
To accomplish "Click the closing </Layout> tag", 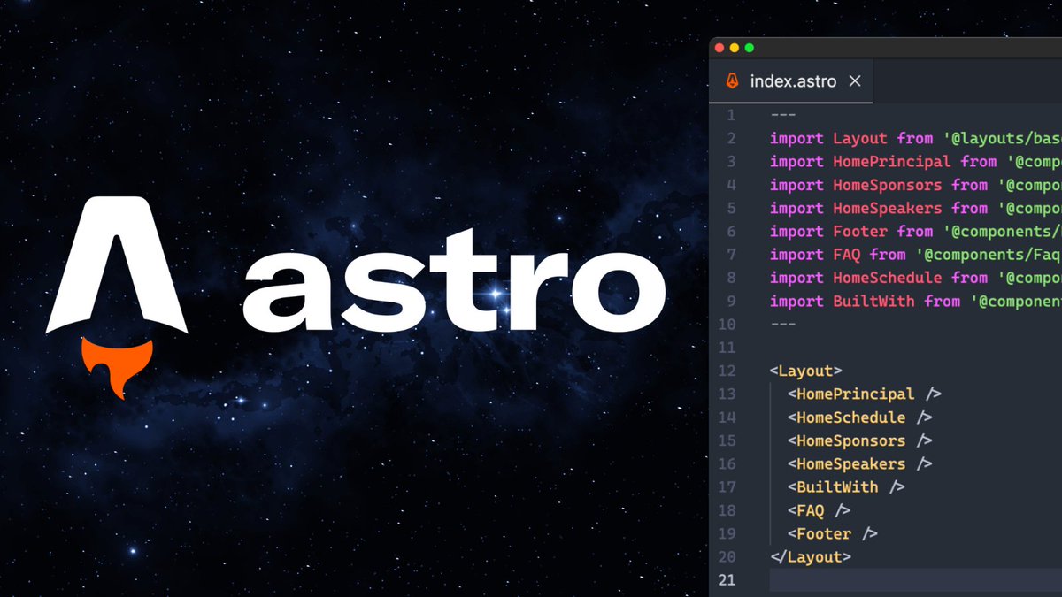I will (x=811, y=557).
